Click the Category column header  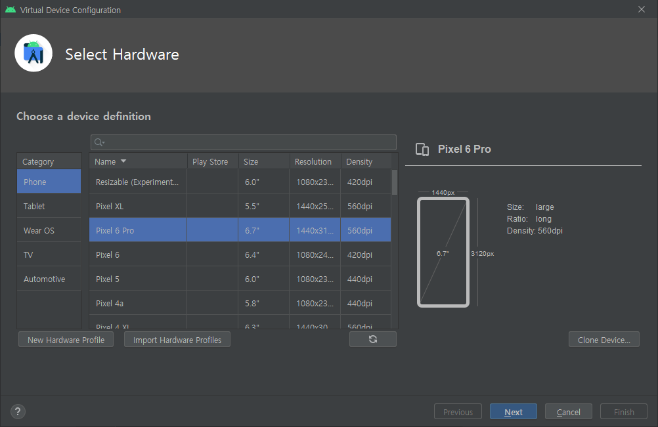coord(49,161)
